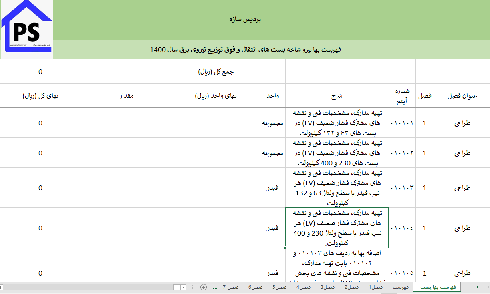
Task: Click the horizontal scrollbar track
Action: [x=88, y=287]
